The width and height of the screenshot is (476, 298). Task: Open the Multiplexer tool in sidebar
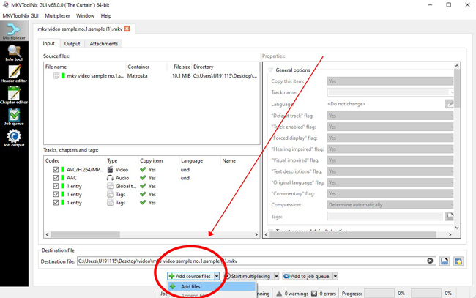(x=14, y=31)
